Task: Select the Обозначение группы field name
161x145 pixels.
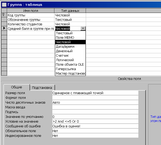Action: 31,20
